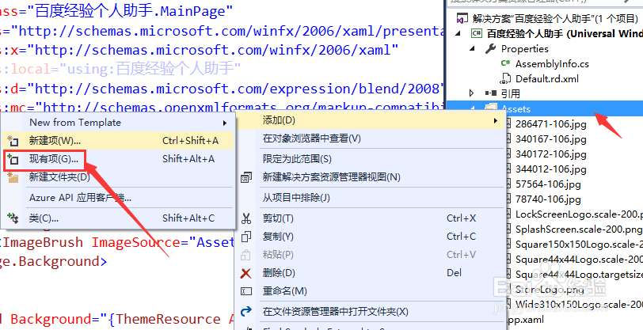The width and height of the screenshot is (643, 330).
Task: Click the rename box icon
Action: 246,291
